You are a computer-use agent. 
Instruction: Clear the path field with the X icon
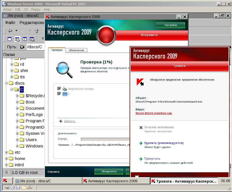[x=22, y=47]
